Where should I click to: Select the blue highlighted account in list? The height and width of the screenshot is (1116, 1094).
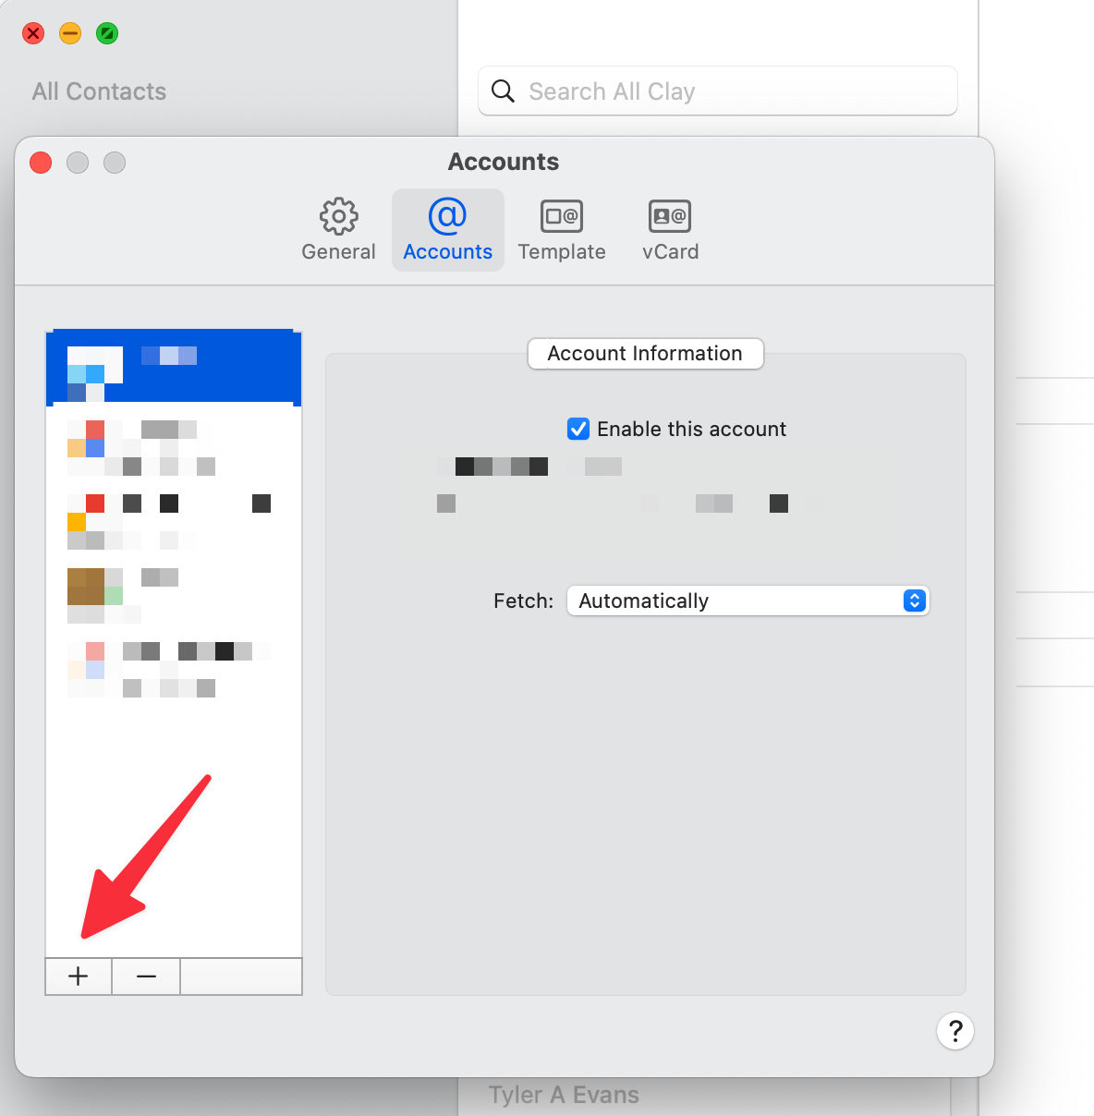coord(174,368)
